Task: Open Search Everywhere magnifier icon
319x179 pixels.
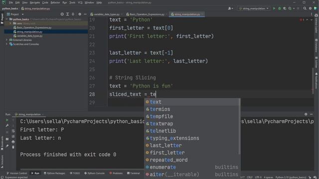Action: [x=305, y=8]
